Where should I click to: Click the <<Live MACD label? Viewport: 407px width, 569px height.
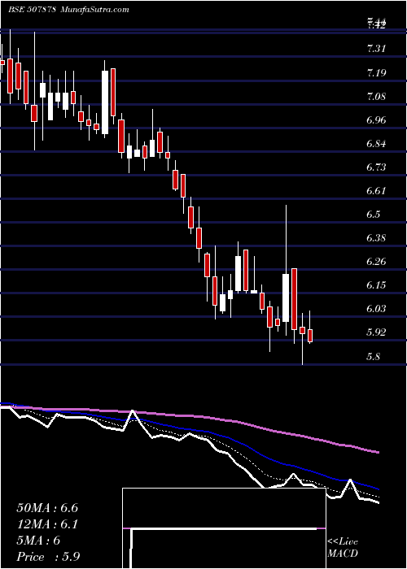coord(343,547)
